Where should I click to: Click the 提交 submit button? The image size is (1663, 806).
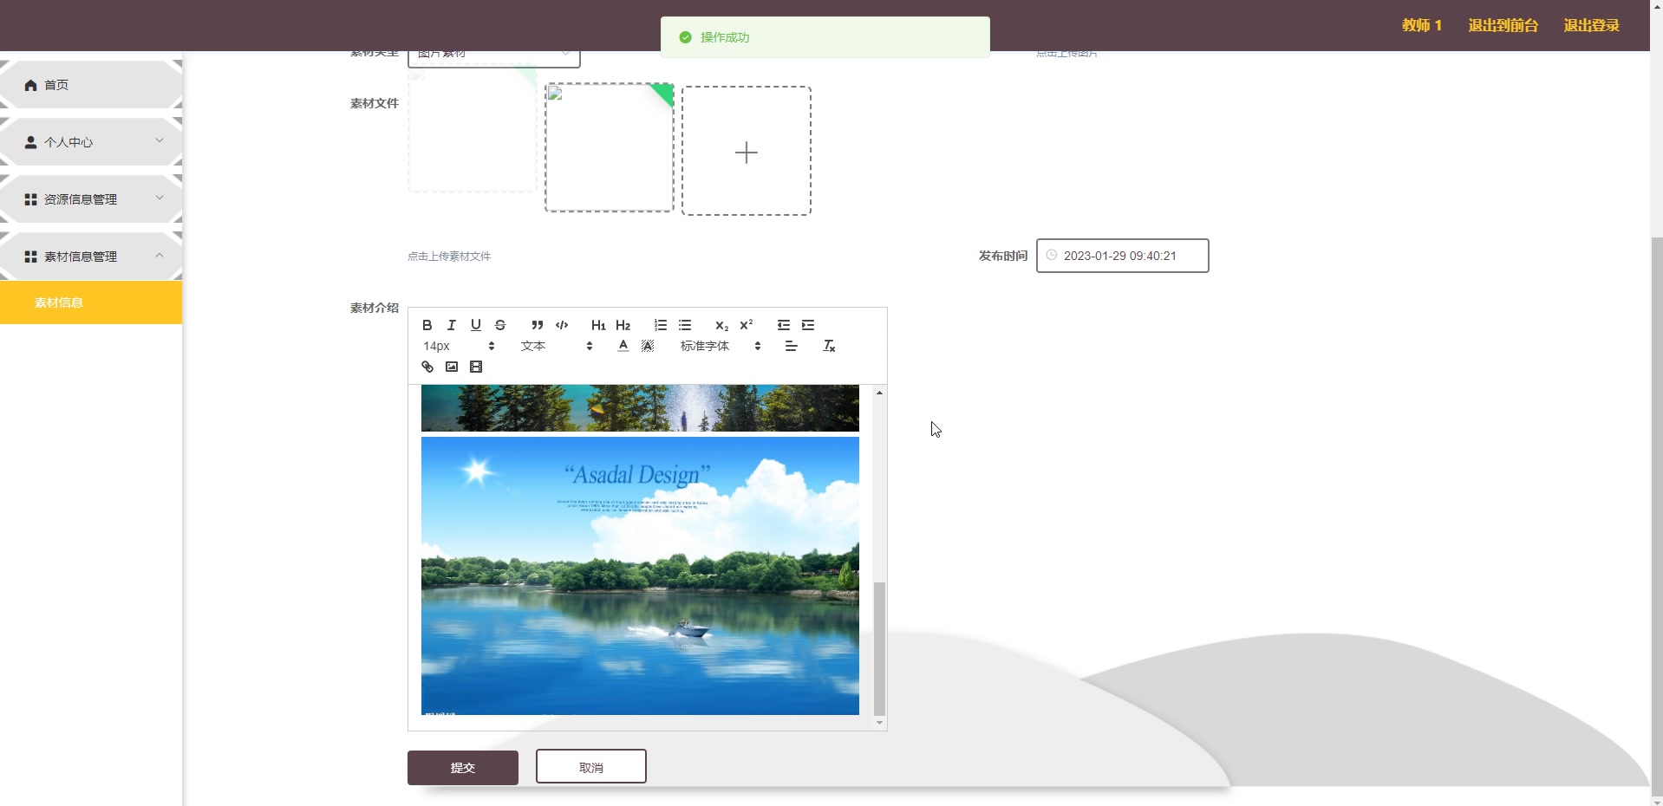[x=463, y=768]
